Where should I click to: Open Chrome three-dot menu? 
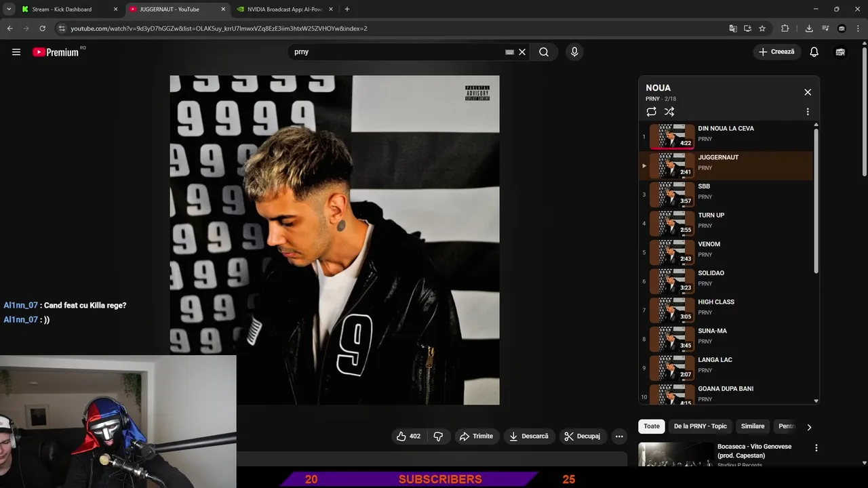coord(858,28)
